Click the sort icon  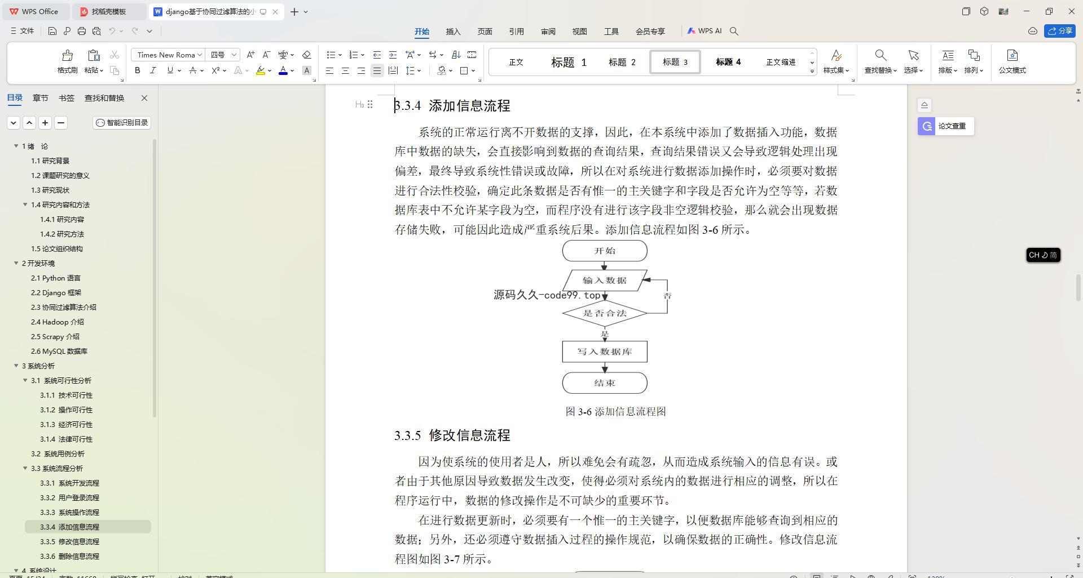click(456, 55)
